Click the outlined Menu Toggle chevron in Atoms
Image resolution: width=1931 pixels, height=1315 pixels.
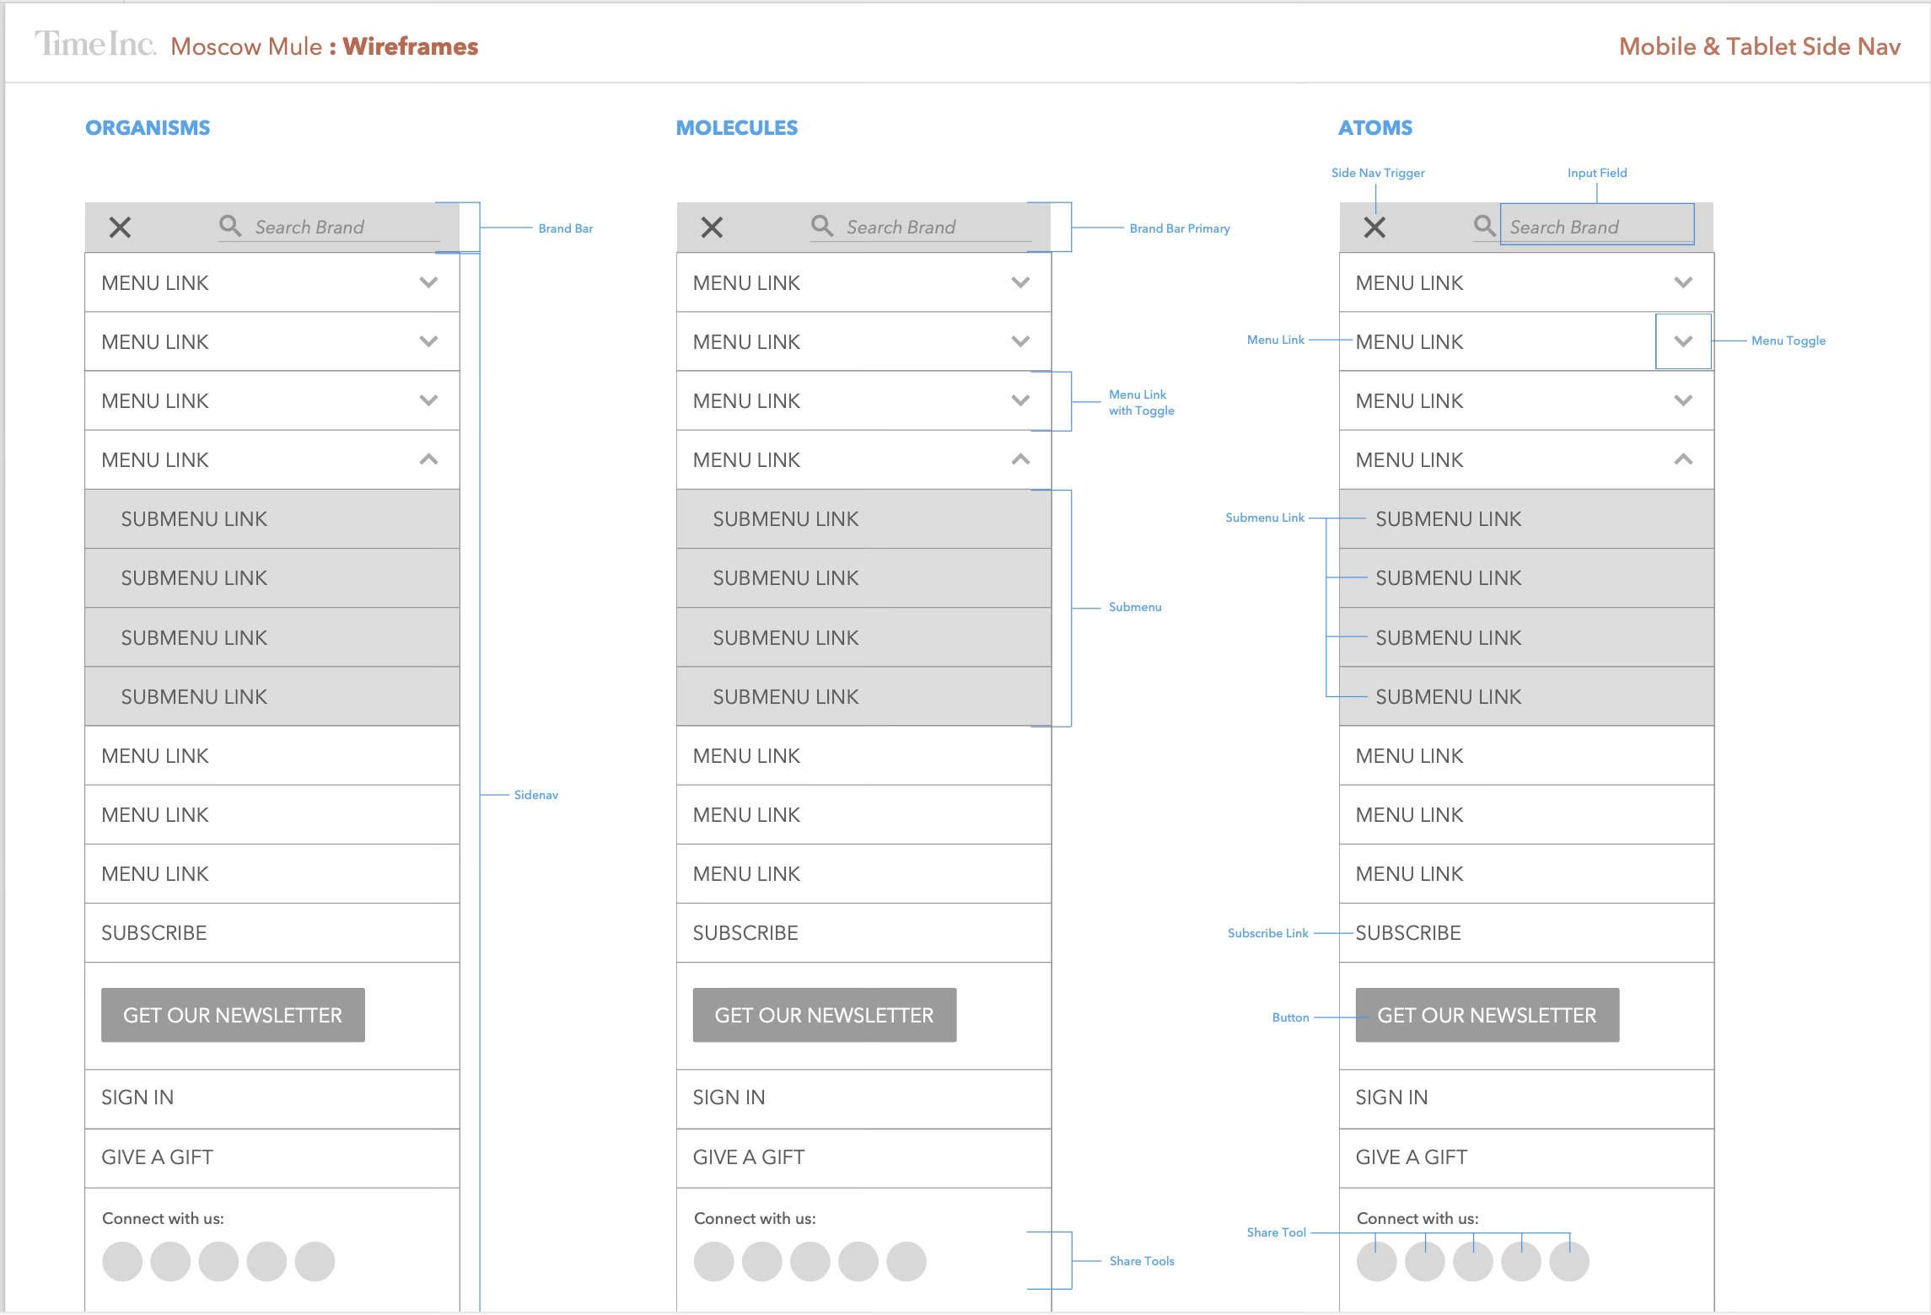tap(1683, 341)
